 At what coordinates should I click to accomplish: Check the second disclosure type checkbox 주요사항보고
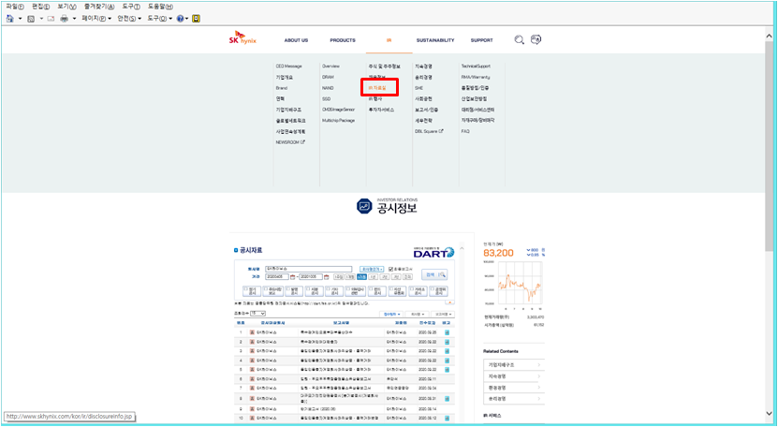(x=266, y=288)
